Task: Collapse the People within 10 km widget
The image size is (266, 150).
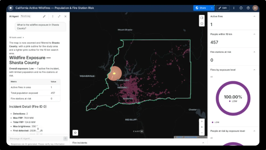Action: click(254, 34)
